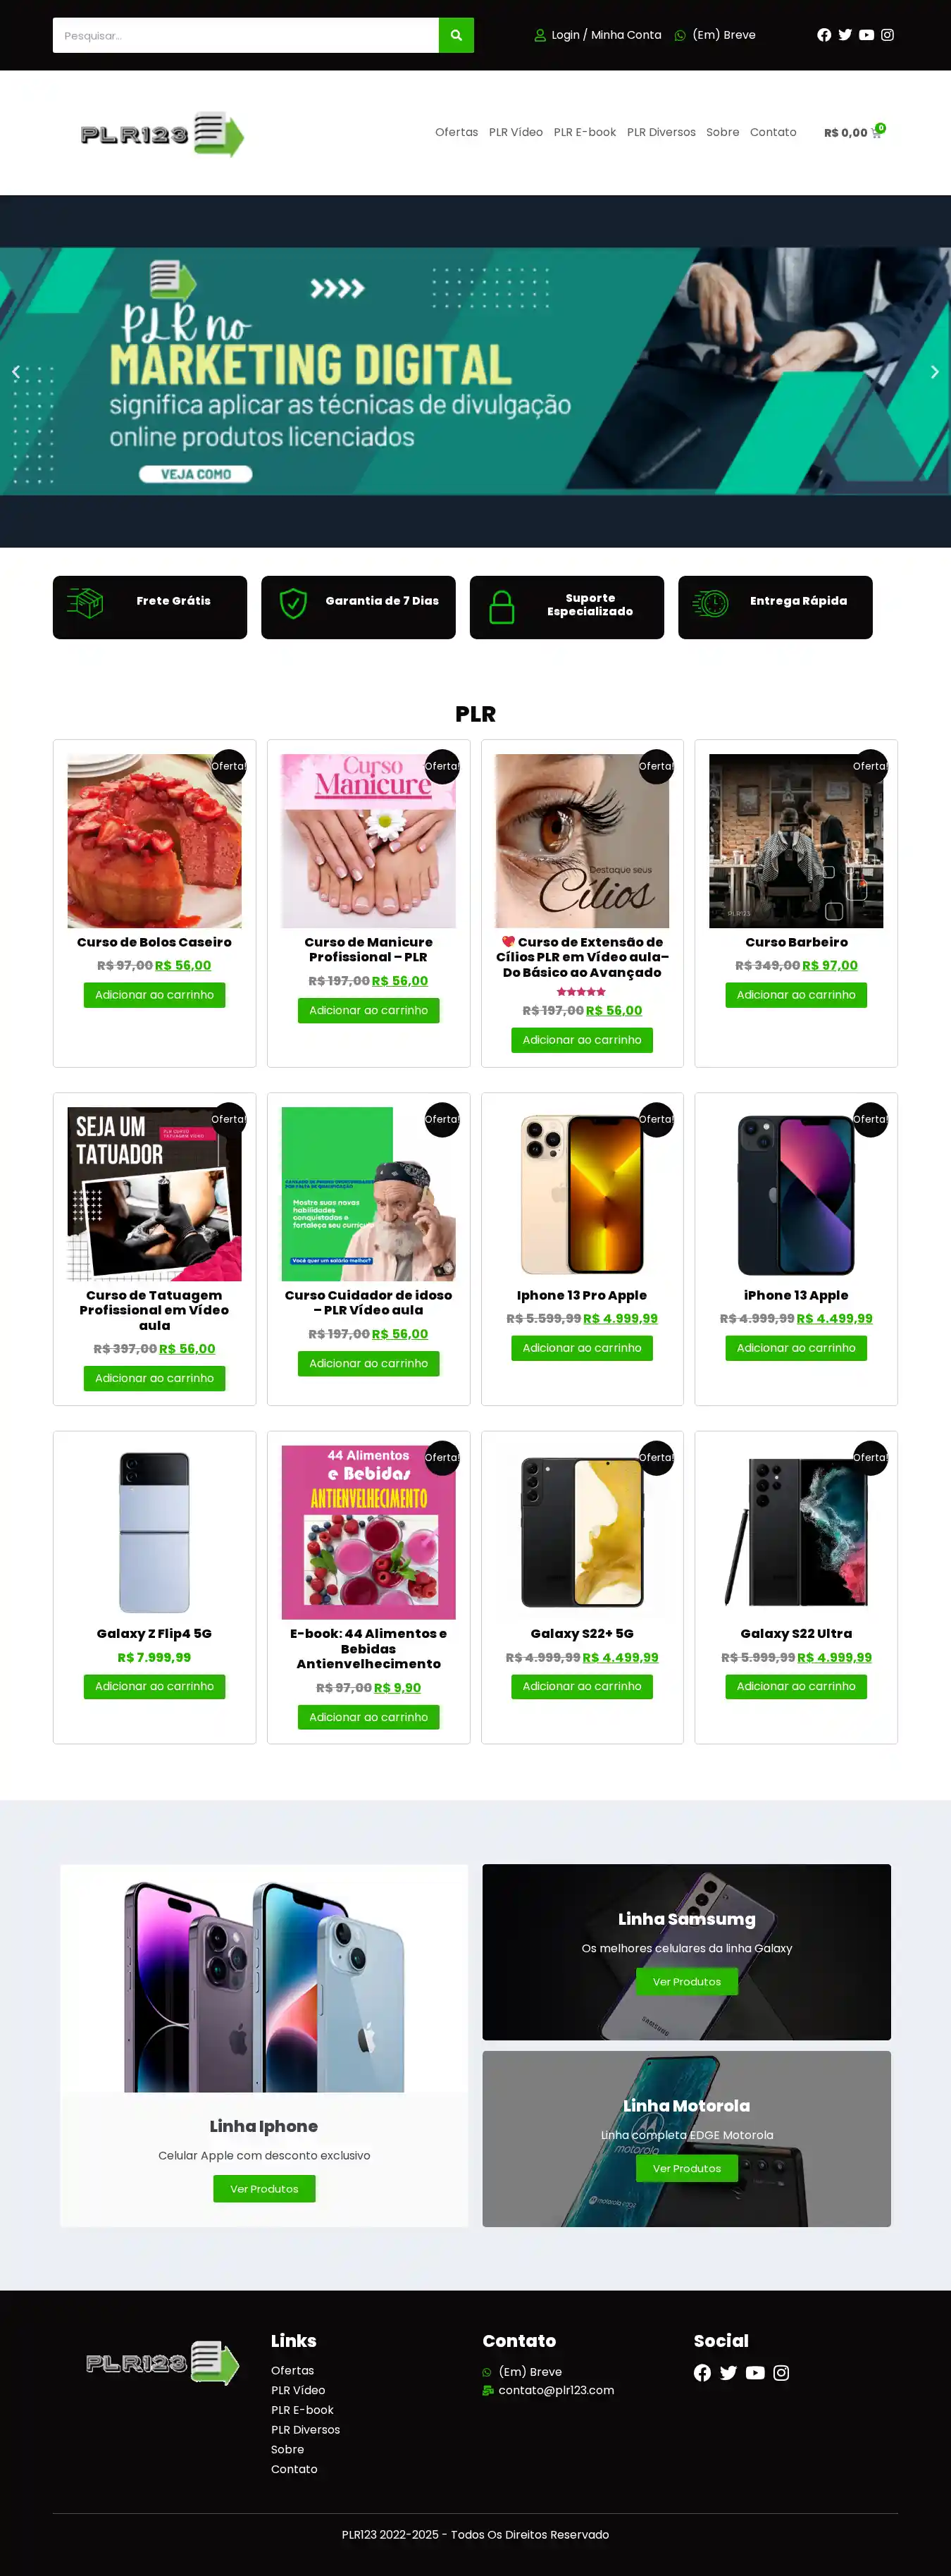The image size is (951, 2576).
Task: Open the PLR Vídeo menu item
Action: 516,132
